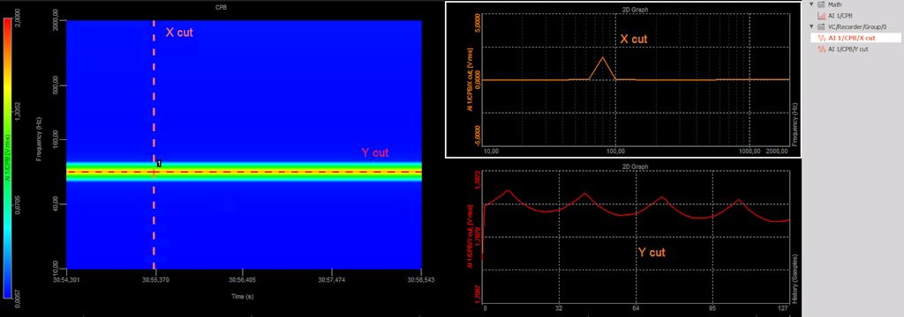
Task: Select the AI 1/CPB/X cut channel name
Action: (852, 38)
